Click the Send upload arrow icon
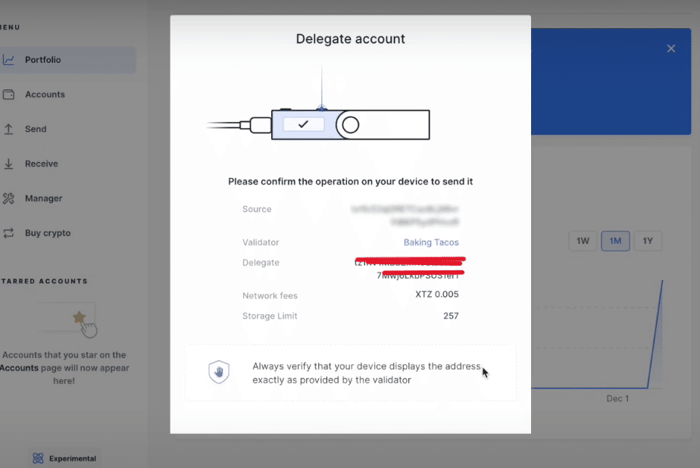The image size is (700, 468). (9, 129)
